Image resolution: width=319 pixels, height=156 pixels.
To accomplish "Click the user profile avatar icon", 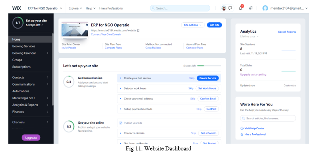I will coord(265,8).
